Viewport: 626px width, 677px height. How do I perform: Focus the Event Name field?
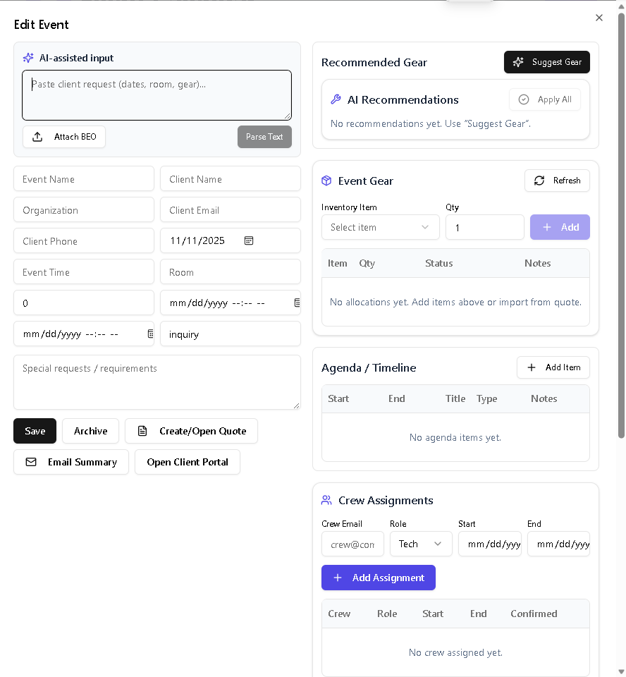pos(84,179)
